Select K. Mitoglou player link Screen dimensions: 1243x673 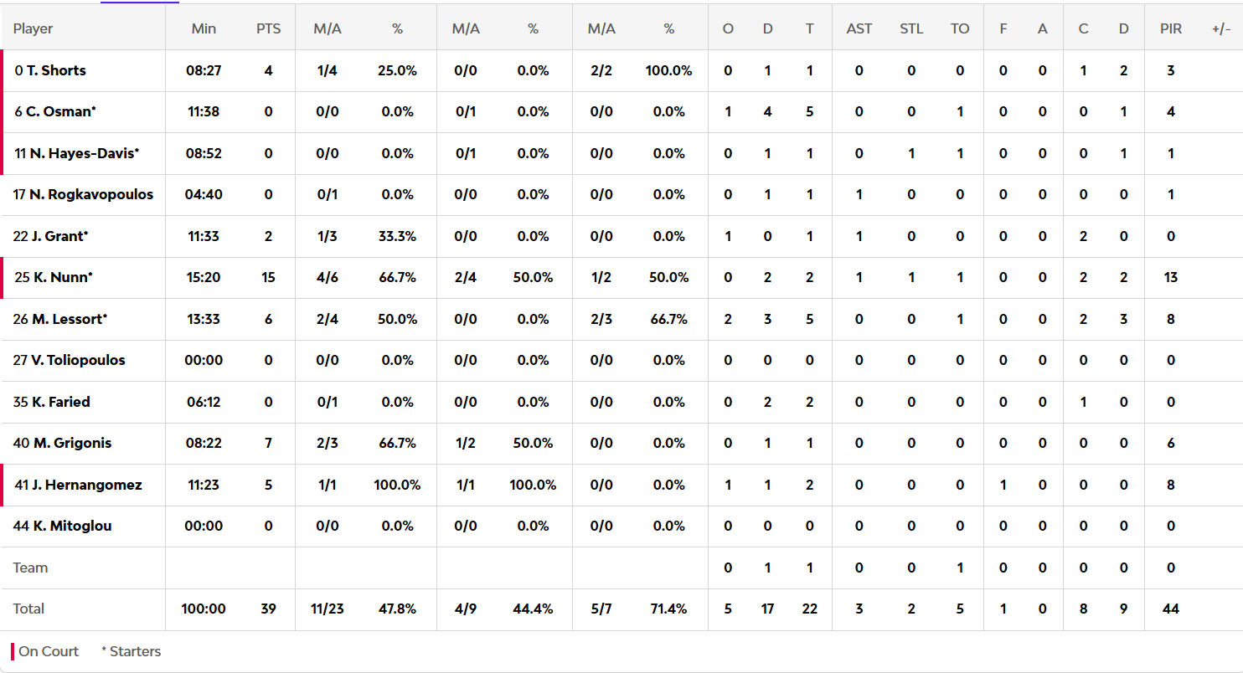click(72, 526)
